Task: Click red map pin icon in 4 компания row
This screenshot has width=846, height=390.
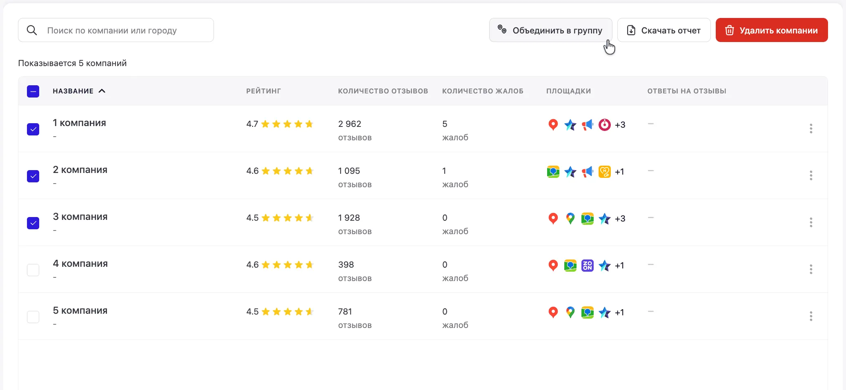Action: (553, 265)
